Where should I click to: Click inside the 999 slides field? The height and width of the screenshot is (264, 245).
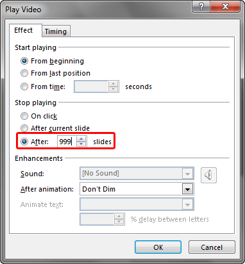click(x=67, y=142)
